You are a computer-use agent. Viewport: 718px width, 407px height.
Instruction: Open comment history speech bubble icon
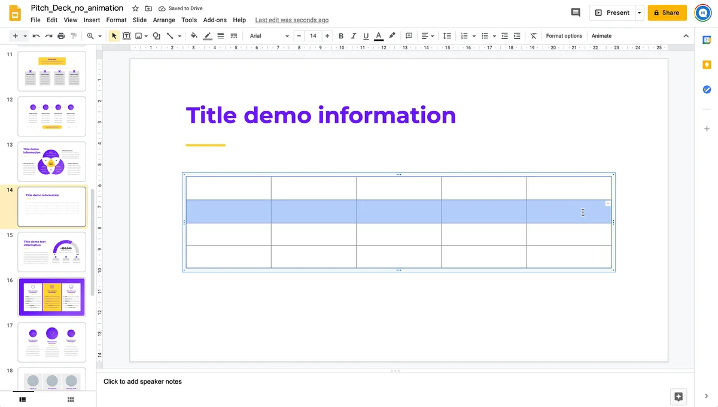[x=576, y=13]
